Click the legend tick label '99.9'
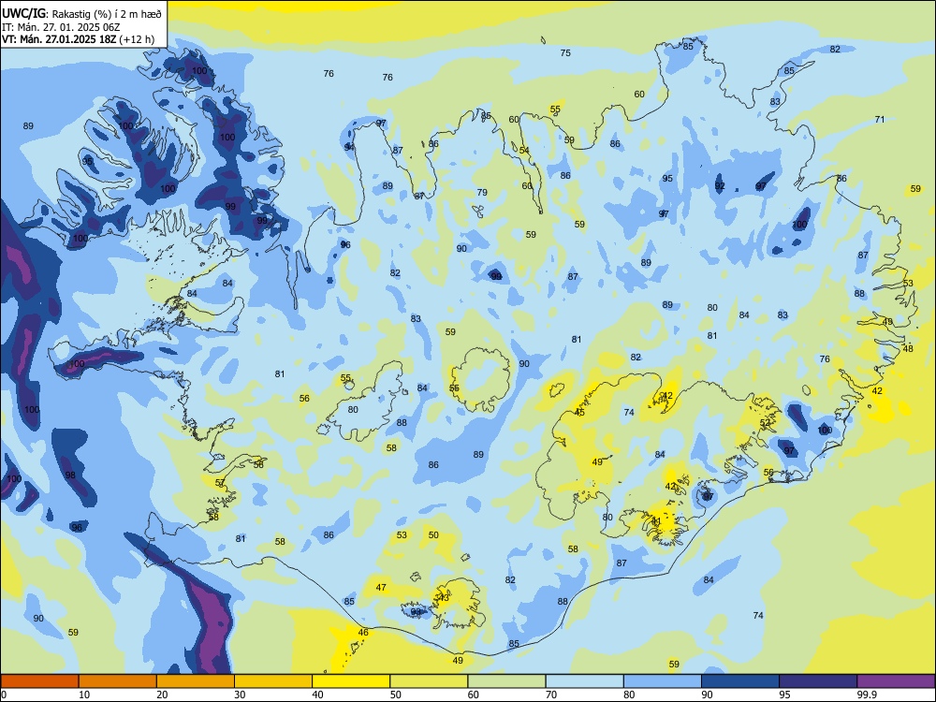This screenshot has height=702, width=936. coord(866,695)
